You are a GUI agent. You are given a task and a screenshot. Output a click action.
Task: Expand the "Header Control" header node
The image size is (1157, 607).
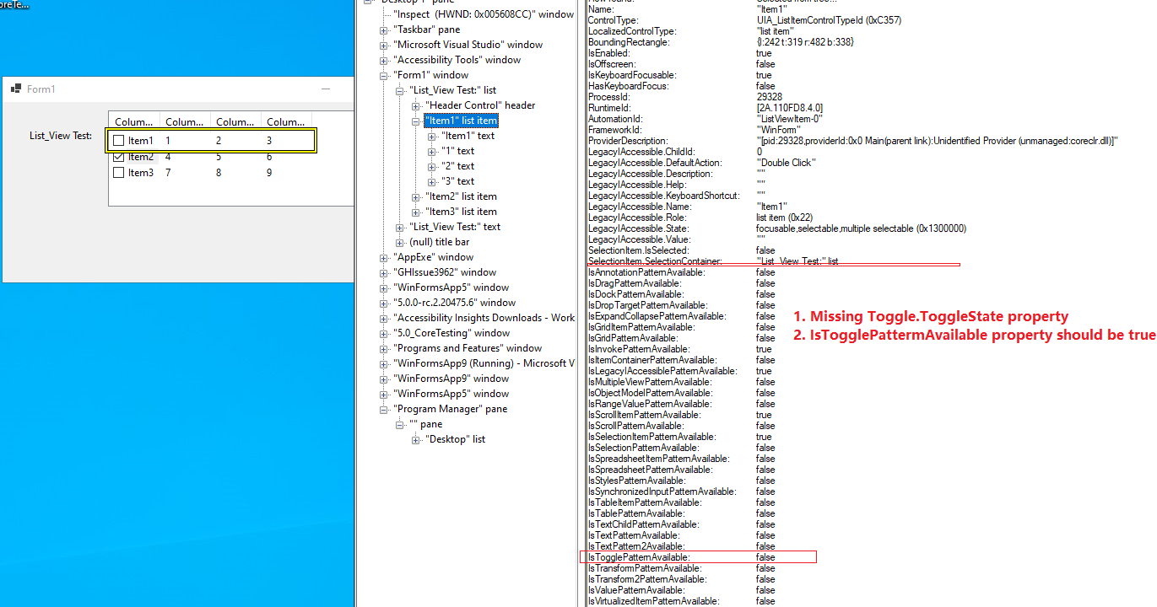415,105
